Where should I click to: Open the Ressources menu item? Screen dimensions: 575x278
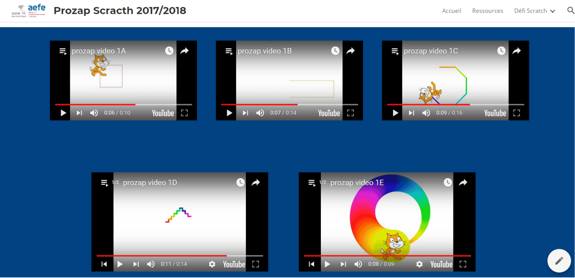(x=487, y=11)
